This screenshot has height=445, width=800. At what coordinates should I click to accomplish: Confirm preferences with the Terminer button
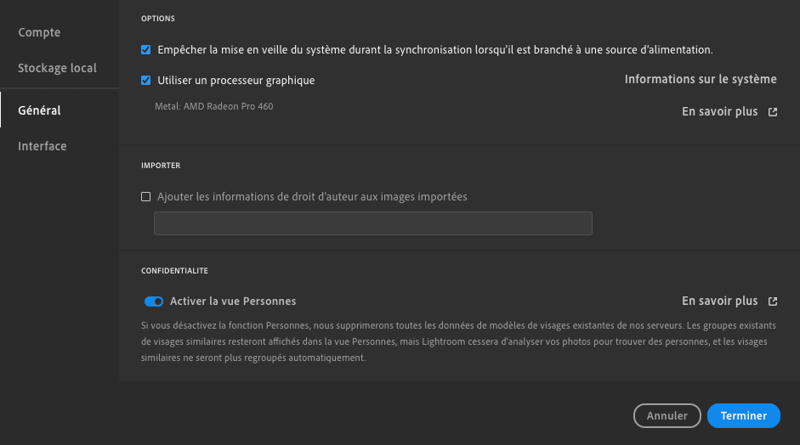pos(743,415)
